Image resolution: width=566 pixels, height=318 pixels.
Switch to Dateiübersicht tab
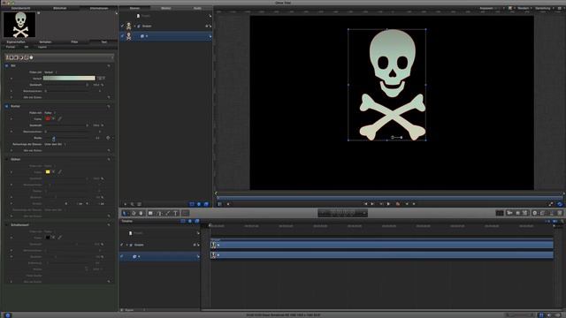[20, 8]
